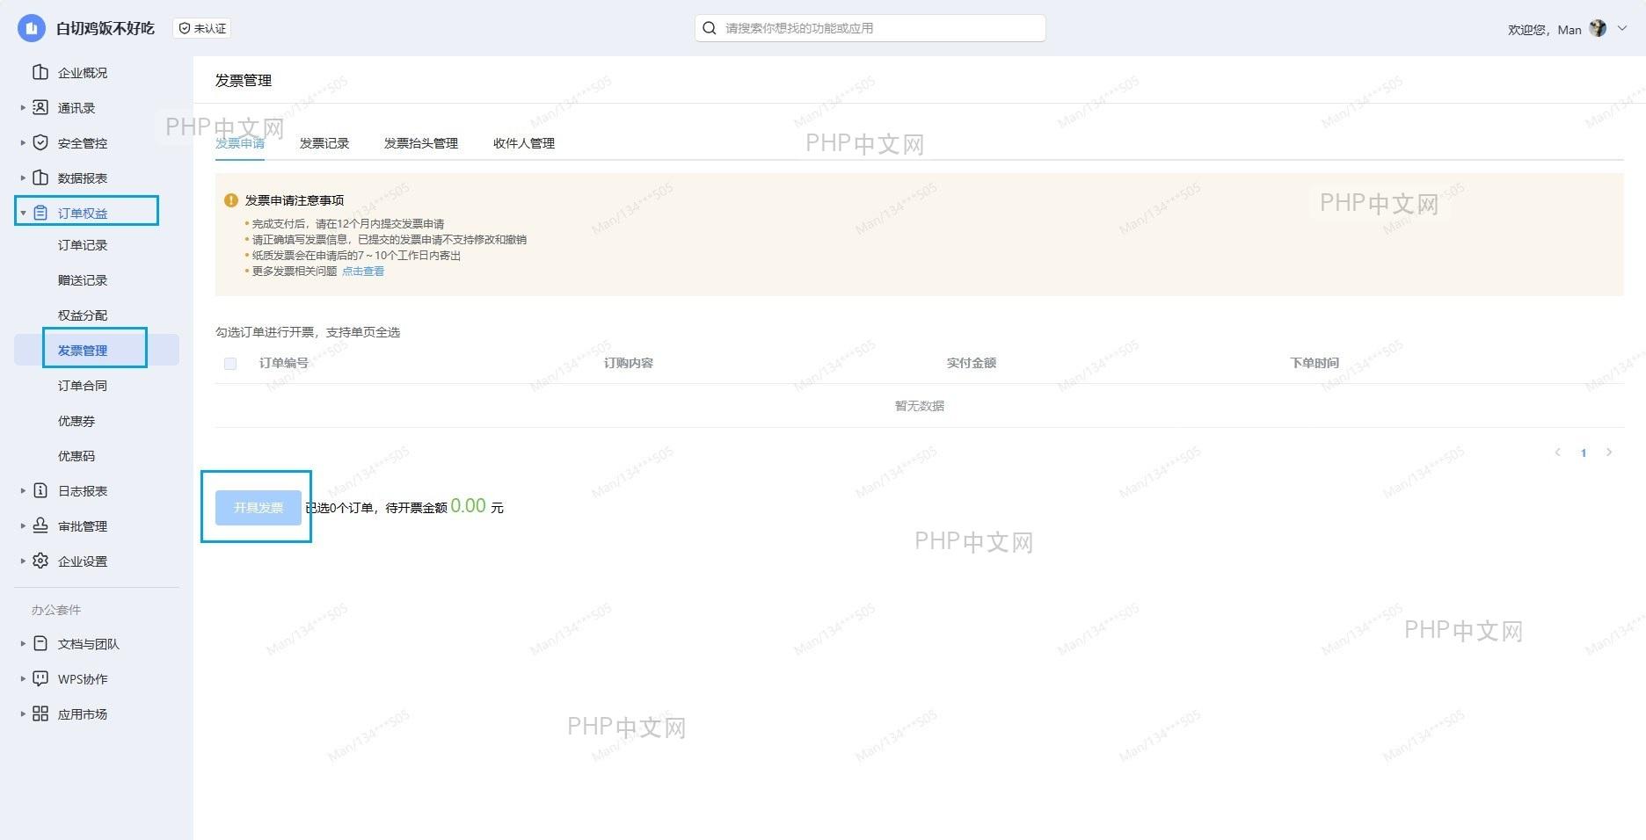Open the 发票抬头管理 tab
Screen dimensions: 1646x840
tap(421, 143)
